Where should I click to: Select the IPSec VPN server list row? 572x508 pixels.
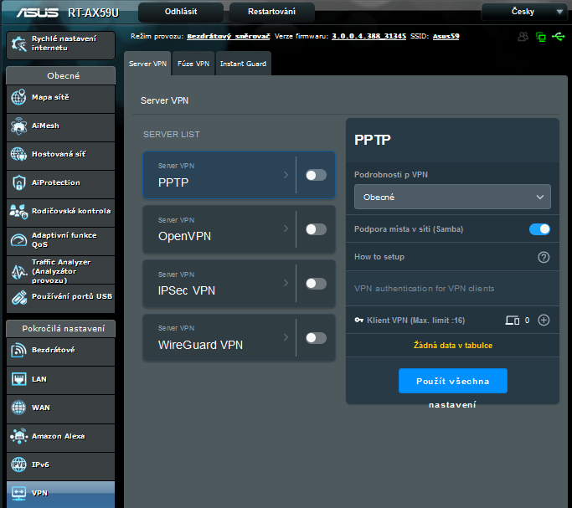click(218, 284)
